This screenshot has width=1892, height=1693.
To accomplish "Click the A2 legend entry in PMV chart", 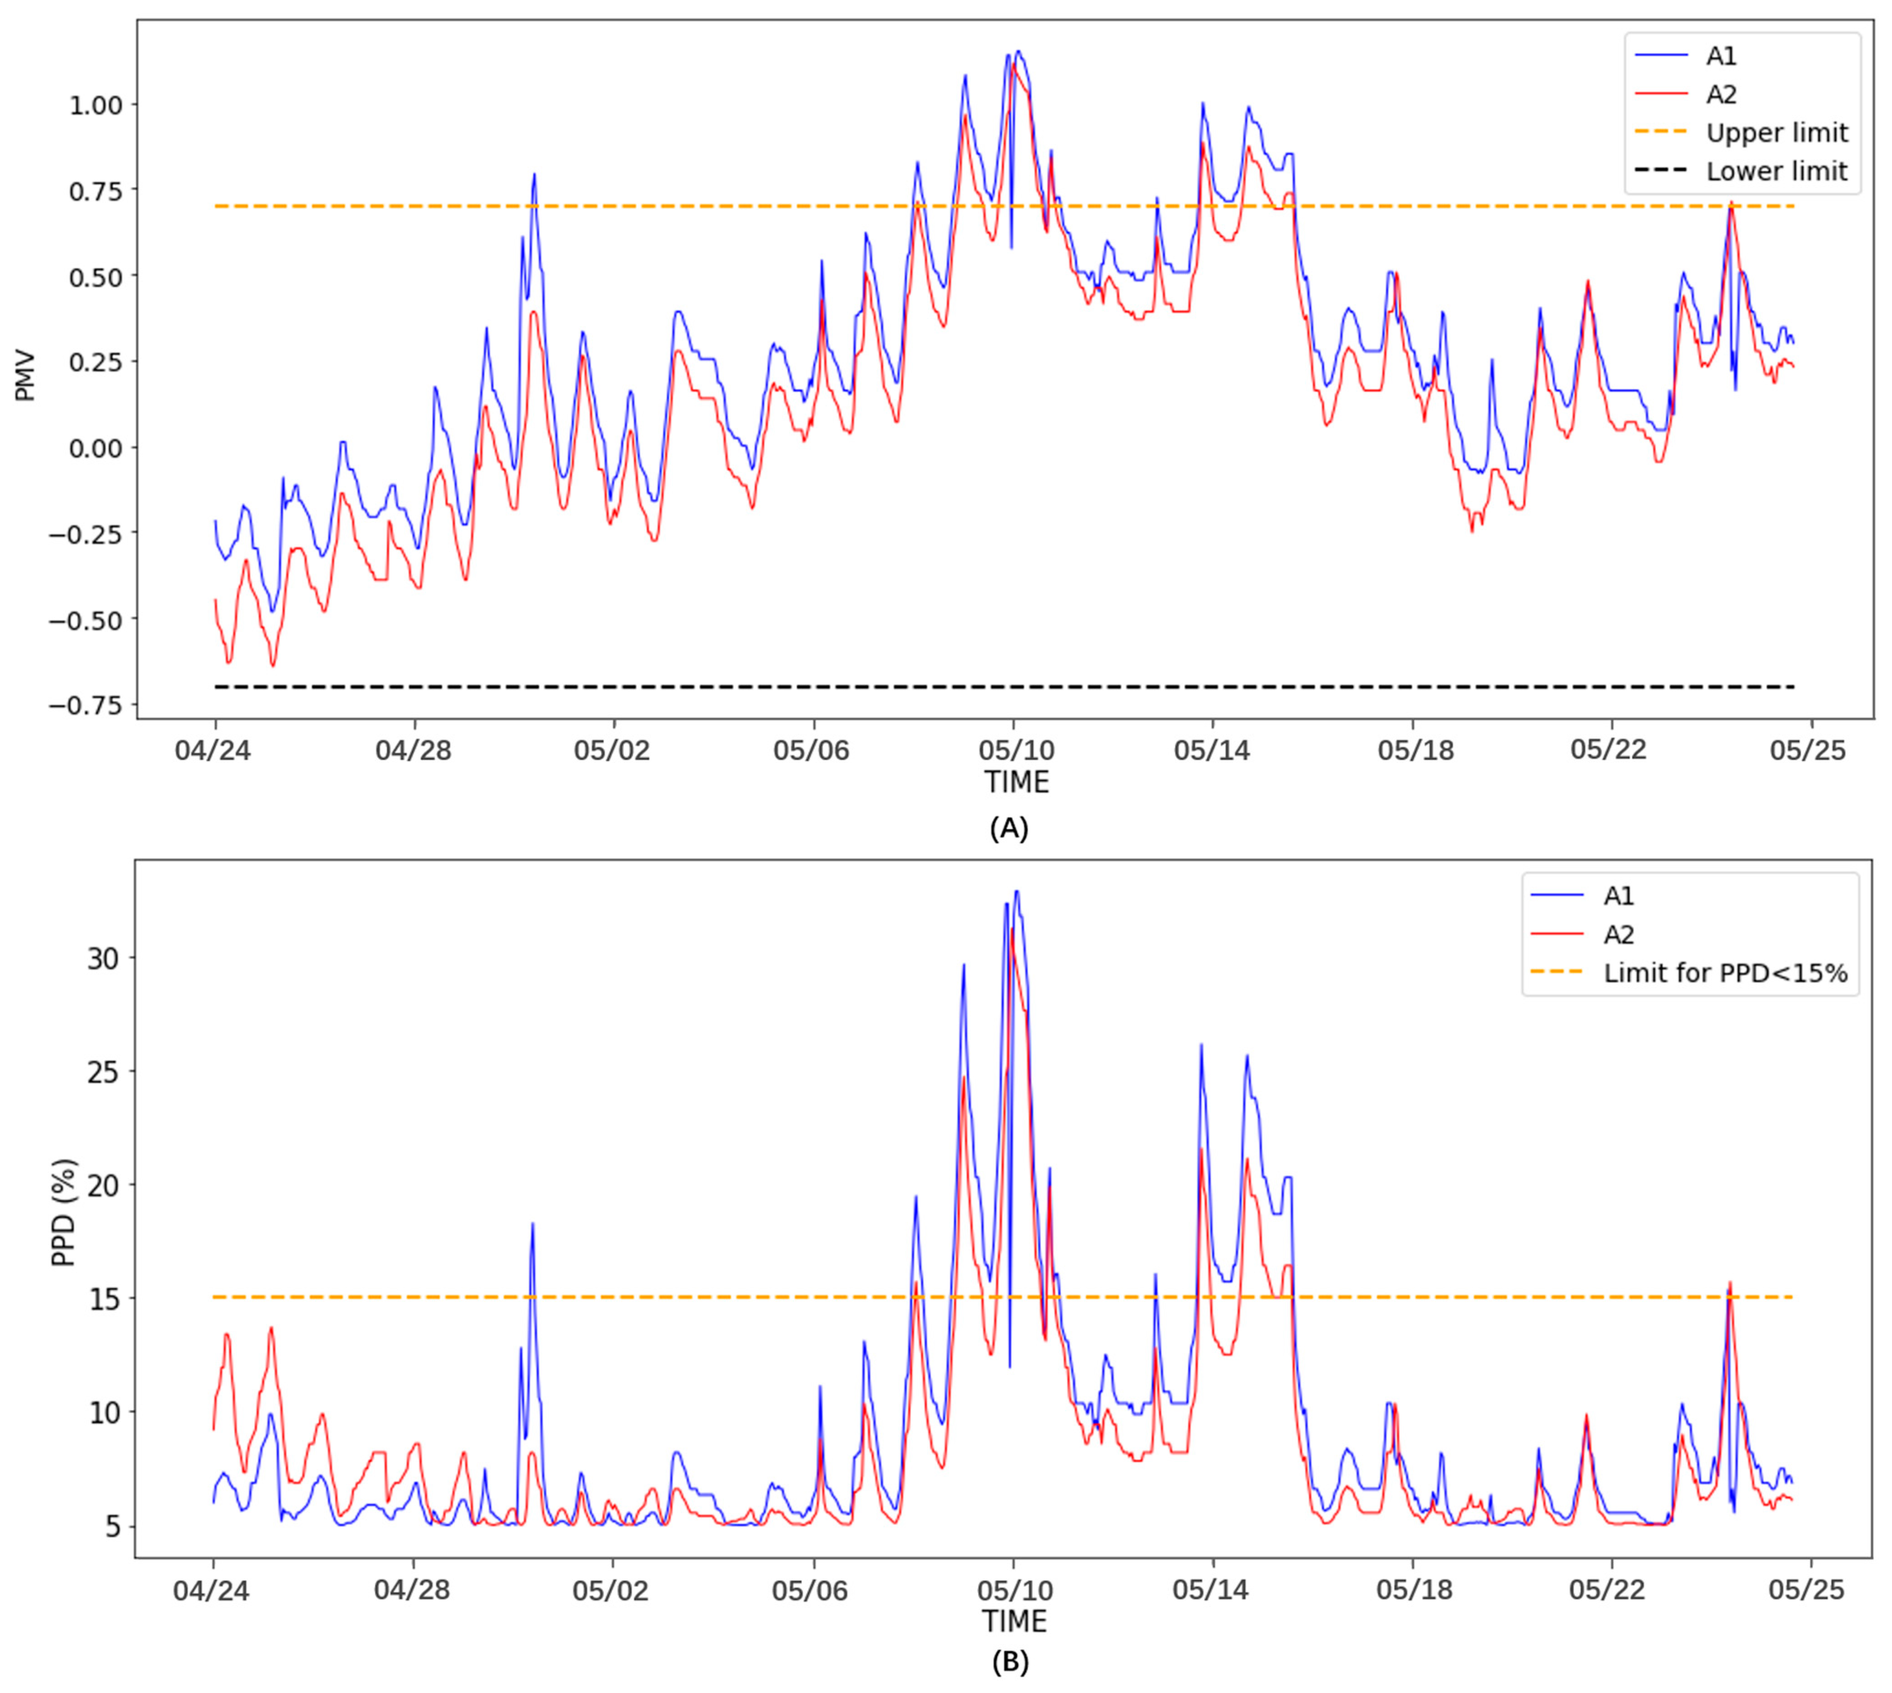I will tap(1721, 95).
